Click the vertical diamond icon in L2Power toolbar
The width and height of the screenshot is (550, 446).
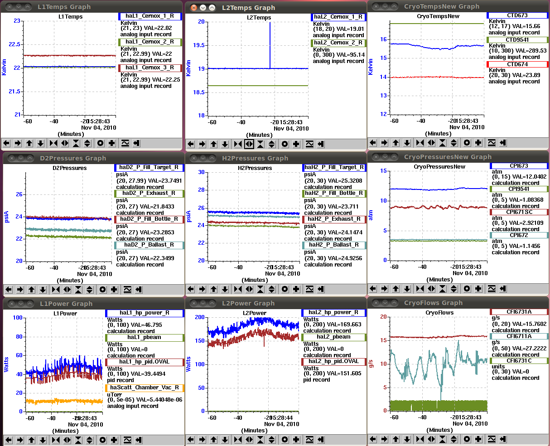pyautogui.click(x=272, y=439)
